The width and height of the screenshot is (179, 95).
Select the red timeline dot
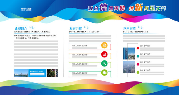coord(138,48)
